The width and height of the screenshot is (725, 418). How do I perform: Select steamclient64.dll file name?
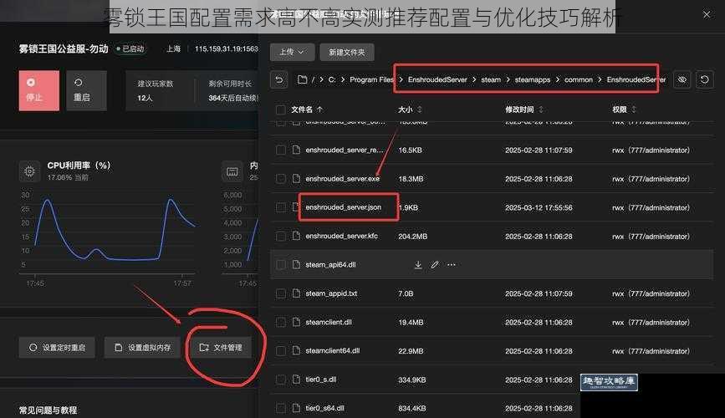pyautogui.click(x=333, y=350)
